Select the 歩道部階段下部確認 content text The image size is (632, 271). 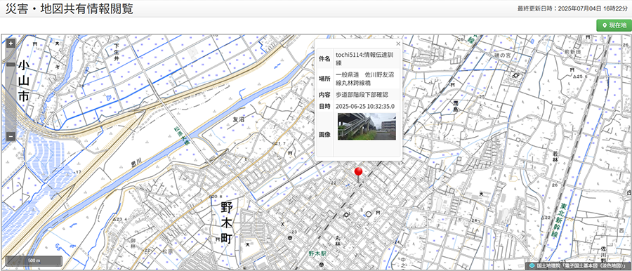coord(362,95)
